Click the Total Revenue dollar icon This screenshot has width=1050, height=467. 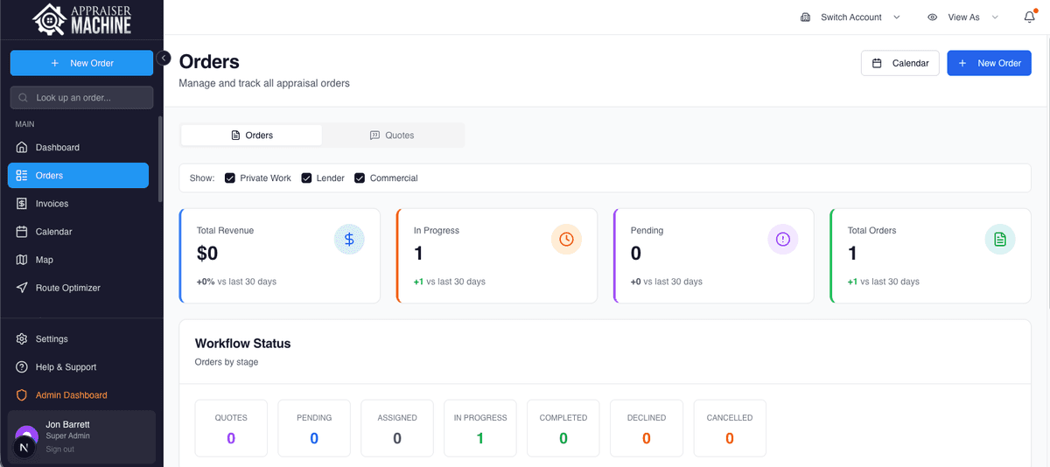pyautogui.click(x=349, y=239)
